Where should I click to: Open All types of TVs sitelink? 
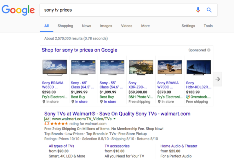click(61, 146)
